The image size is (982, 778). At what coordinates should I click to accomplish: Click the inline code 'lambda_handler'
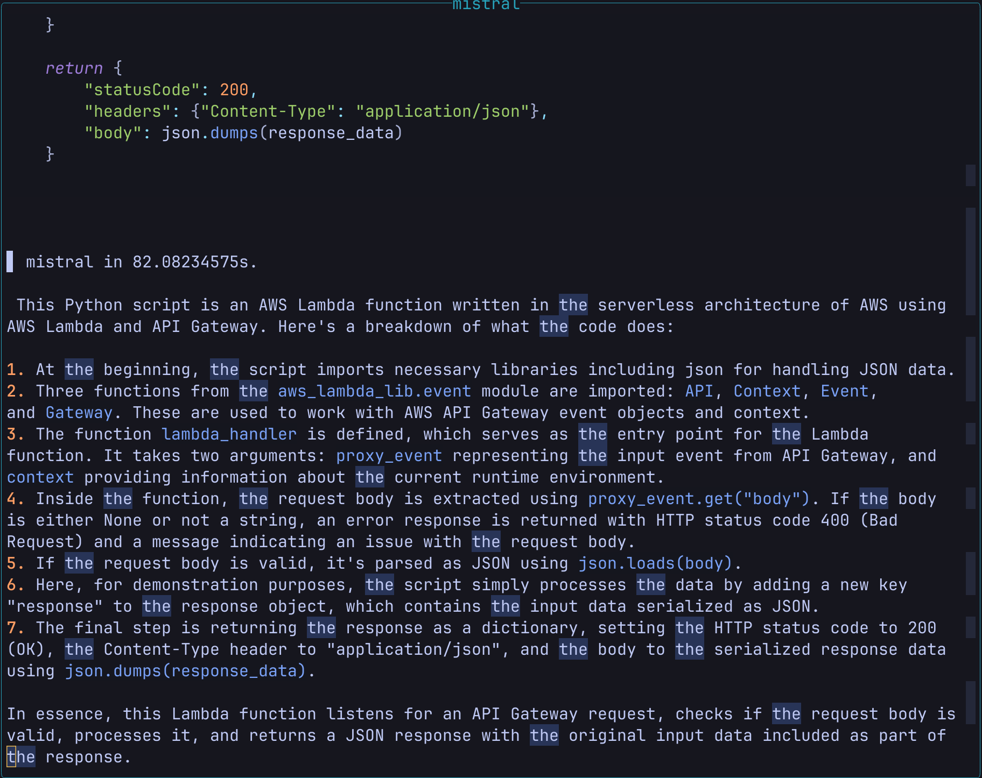coord(229,434)
